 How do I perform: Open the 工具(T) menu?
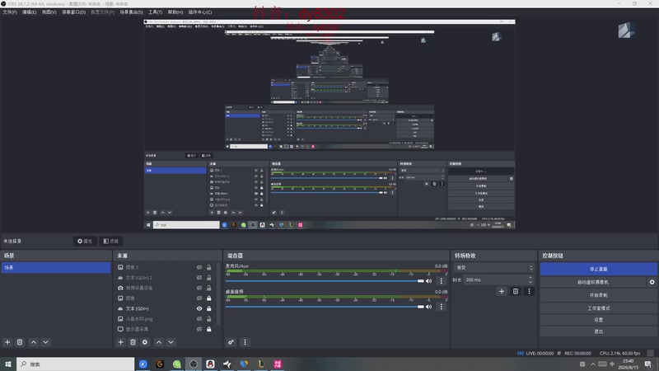pyautogui.click(x=155, y=12)
